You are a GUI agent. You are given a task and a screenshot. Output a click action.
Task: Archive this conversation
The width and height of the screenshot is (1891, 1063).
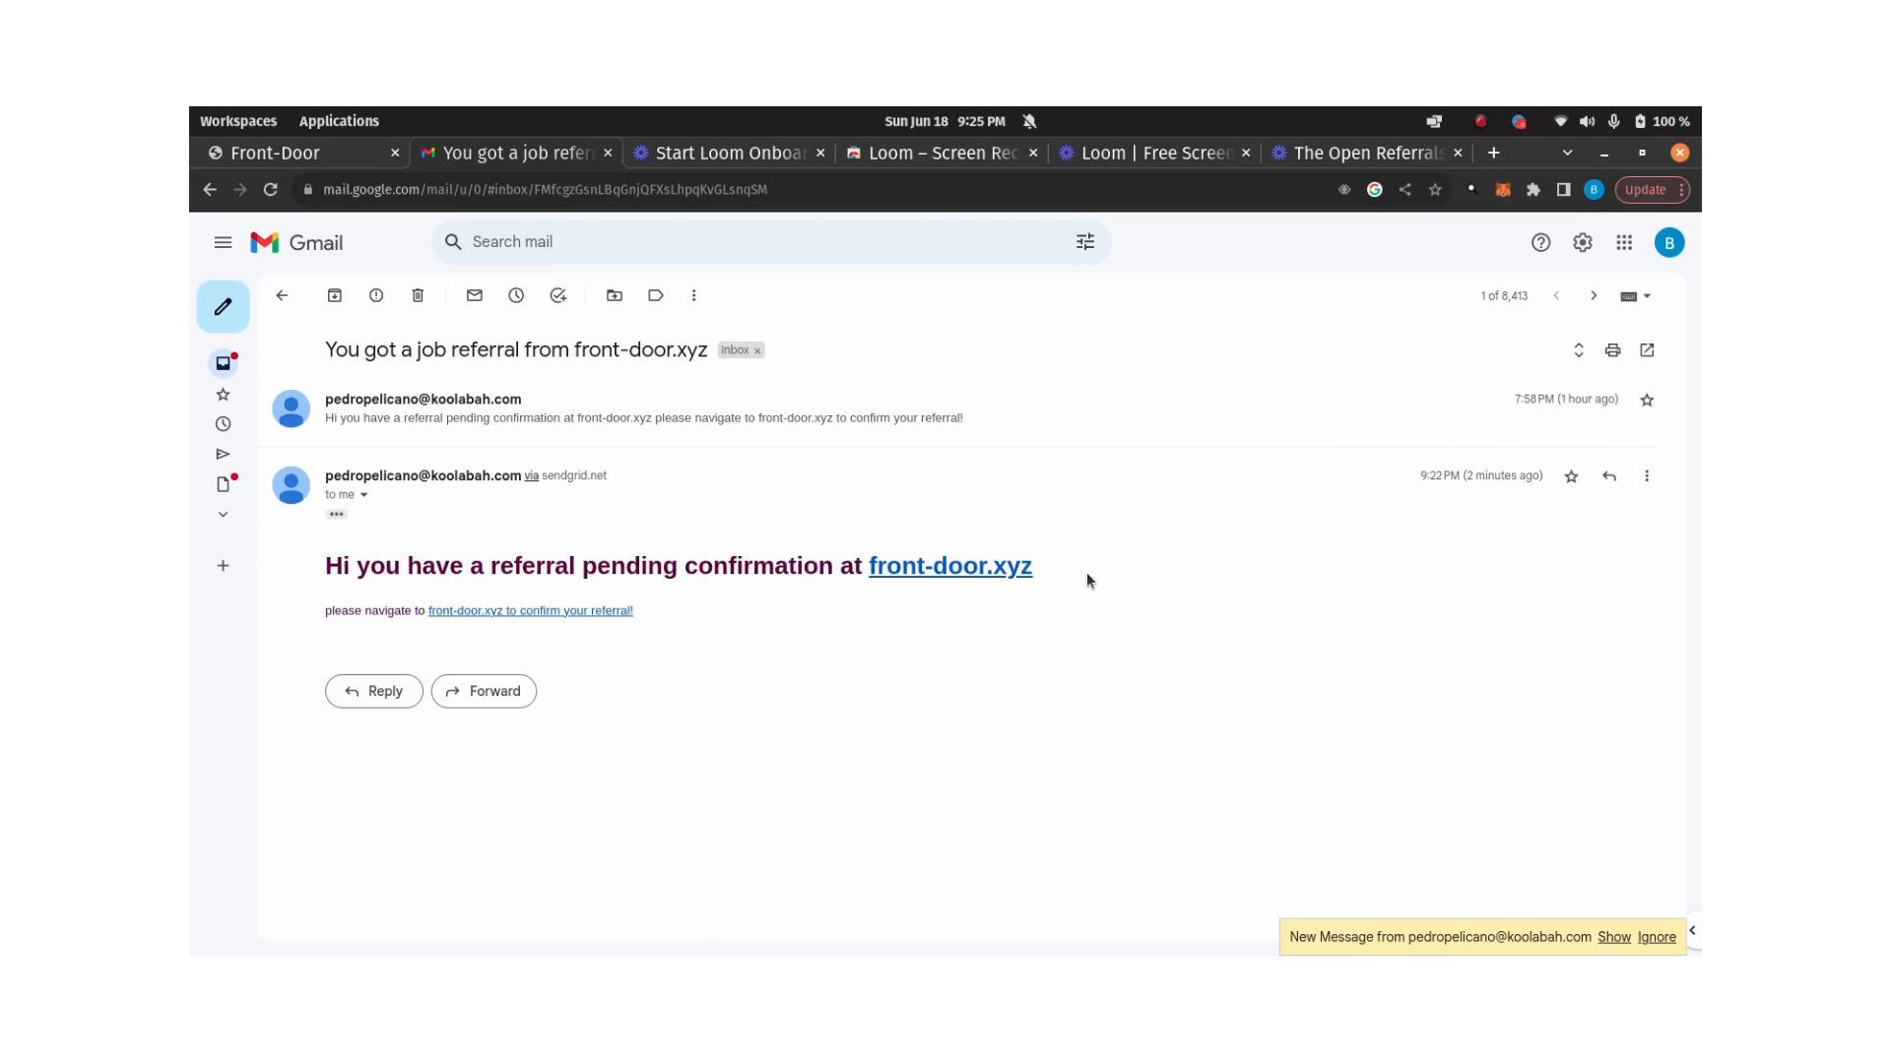pos(335,295)
